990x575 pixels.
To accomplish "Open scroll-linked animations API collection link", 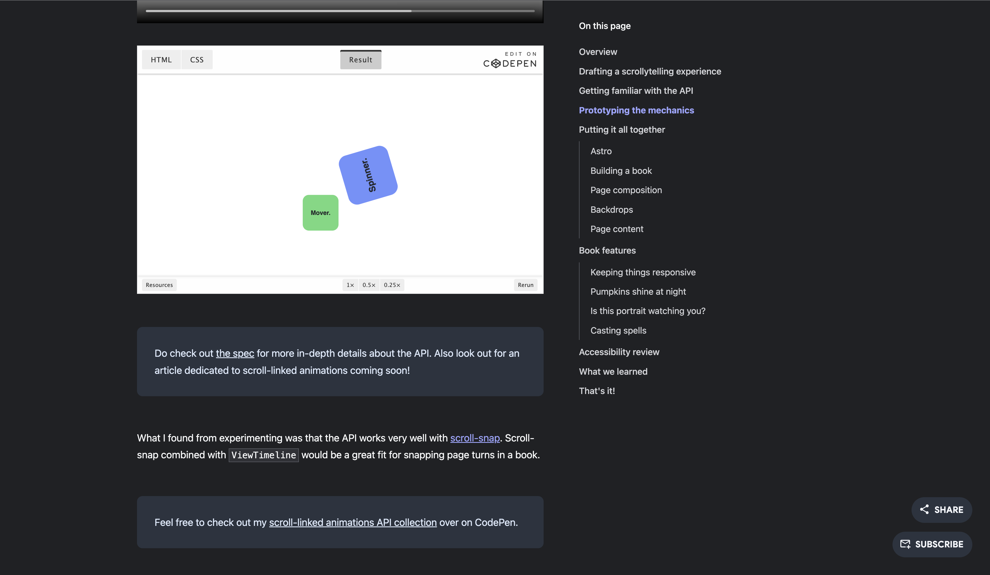I will coord(353,522).
